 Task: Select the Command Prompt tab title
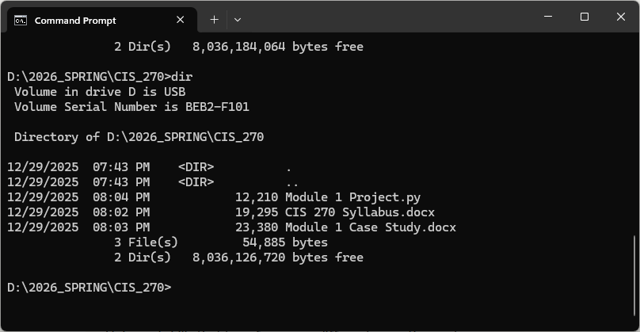coord(75,20)
